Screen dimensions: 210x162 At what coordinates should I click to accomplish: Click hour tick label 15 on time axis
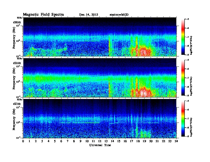point(119,141)
